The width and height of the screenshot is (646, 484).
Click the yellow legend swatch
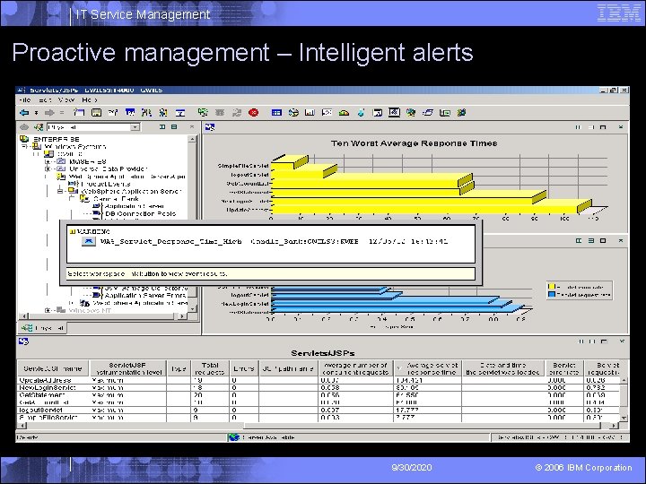(x=551, y=287)
